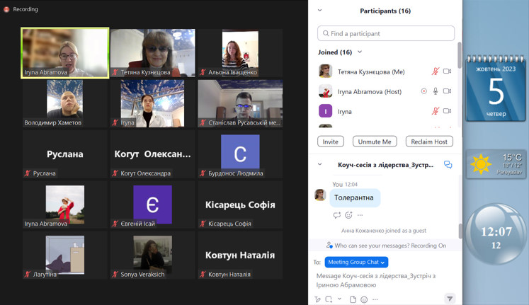Open the screenshot tool in chat toolbar
Image resolution: width=529 pixels, height=305 pixels.
329,299
